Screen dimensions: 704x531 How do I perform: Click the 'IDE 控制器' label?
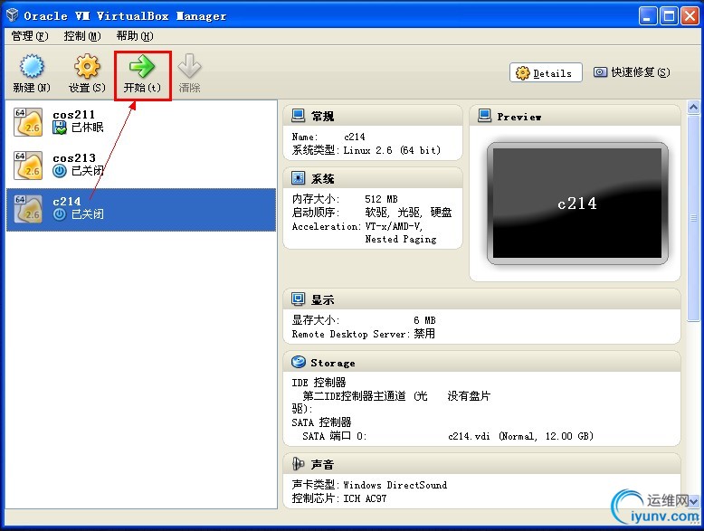pyautogui.click(x=319, y=383)
